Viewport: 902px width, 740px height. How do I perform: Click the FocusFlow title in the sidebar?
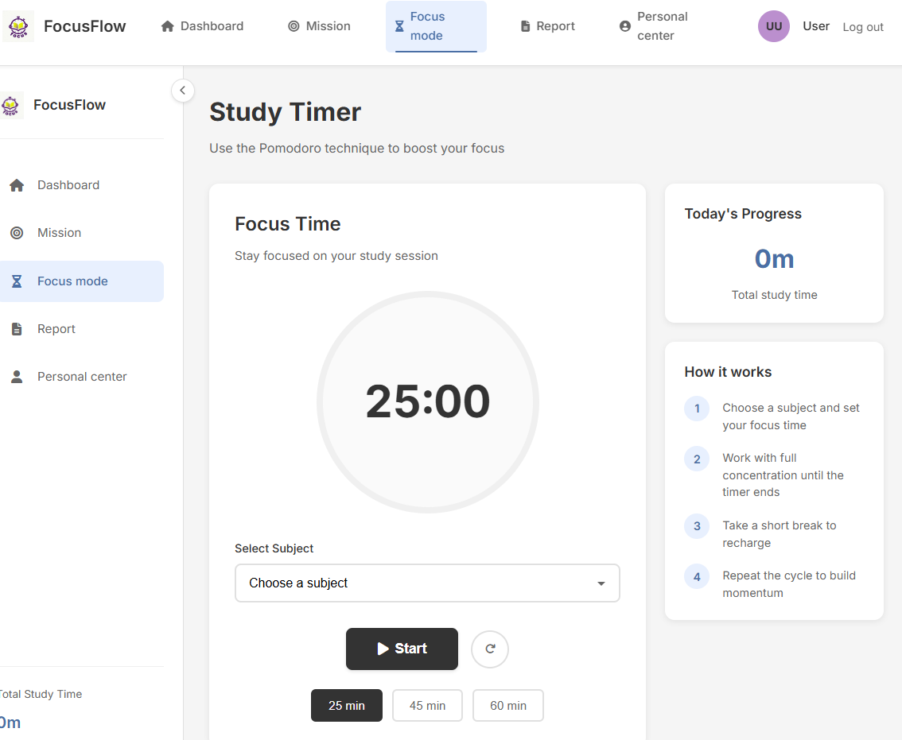tap(70, 105)
